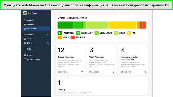Viewport: 173px width, 97px height.
Task: Click the Shared vault people icon
Action: pos(48,43)
